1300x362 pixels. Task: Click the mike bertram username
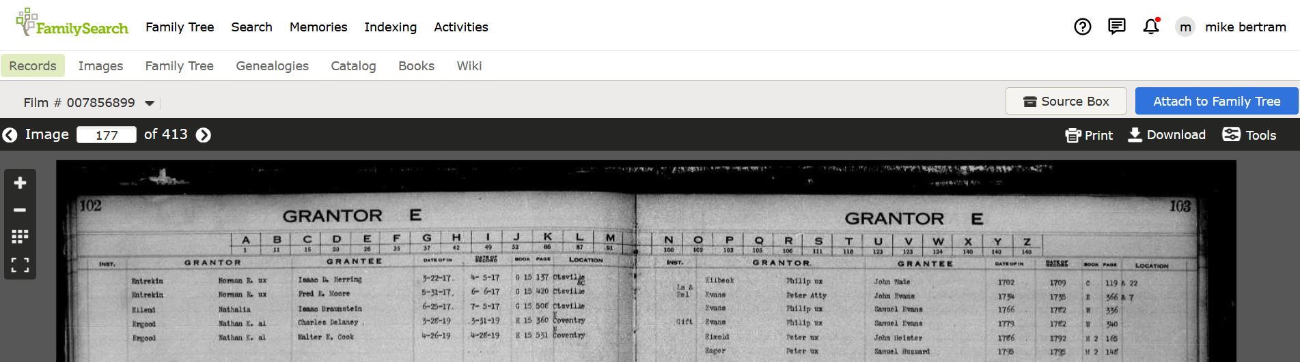(x=1245, y=27)
